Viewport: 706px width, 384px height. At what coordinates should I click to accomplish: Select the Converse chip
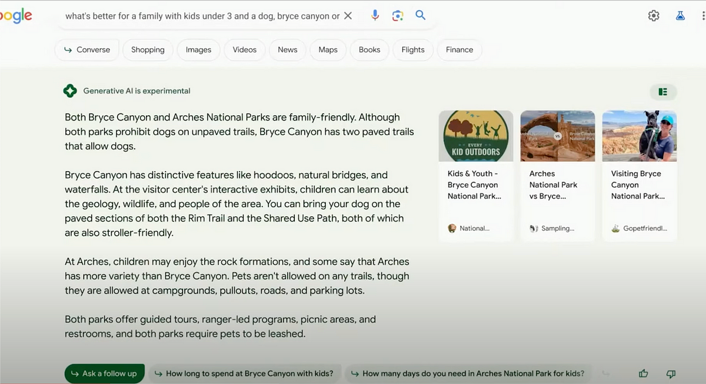coord(86,50)
